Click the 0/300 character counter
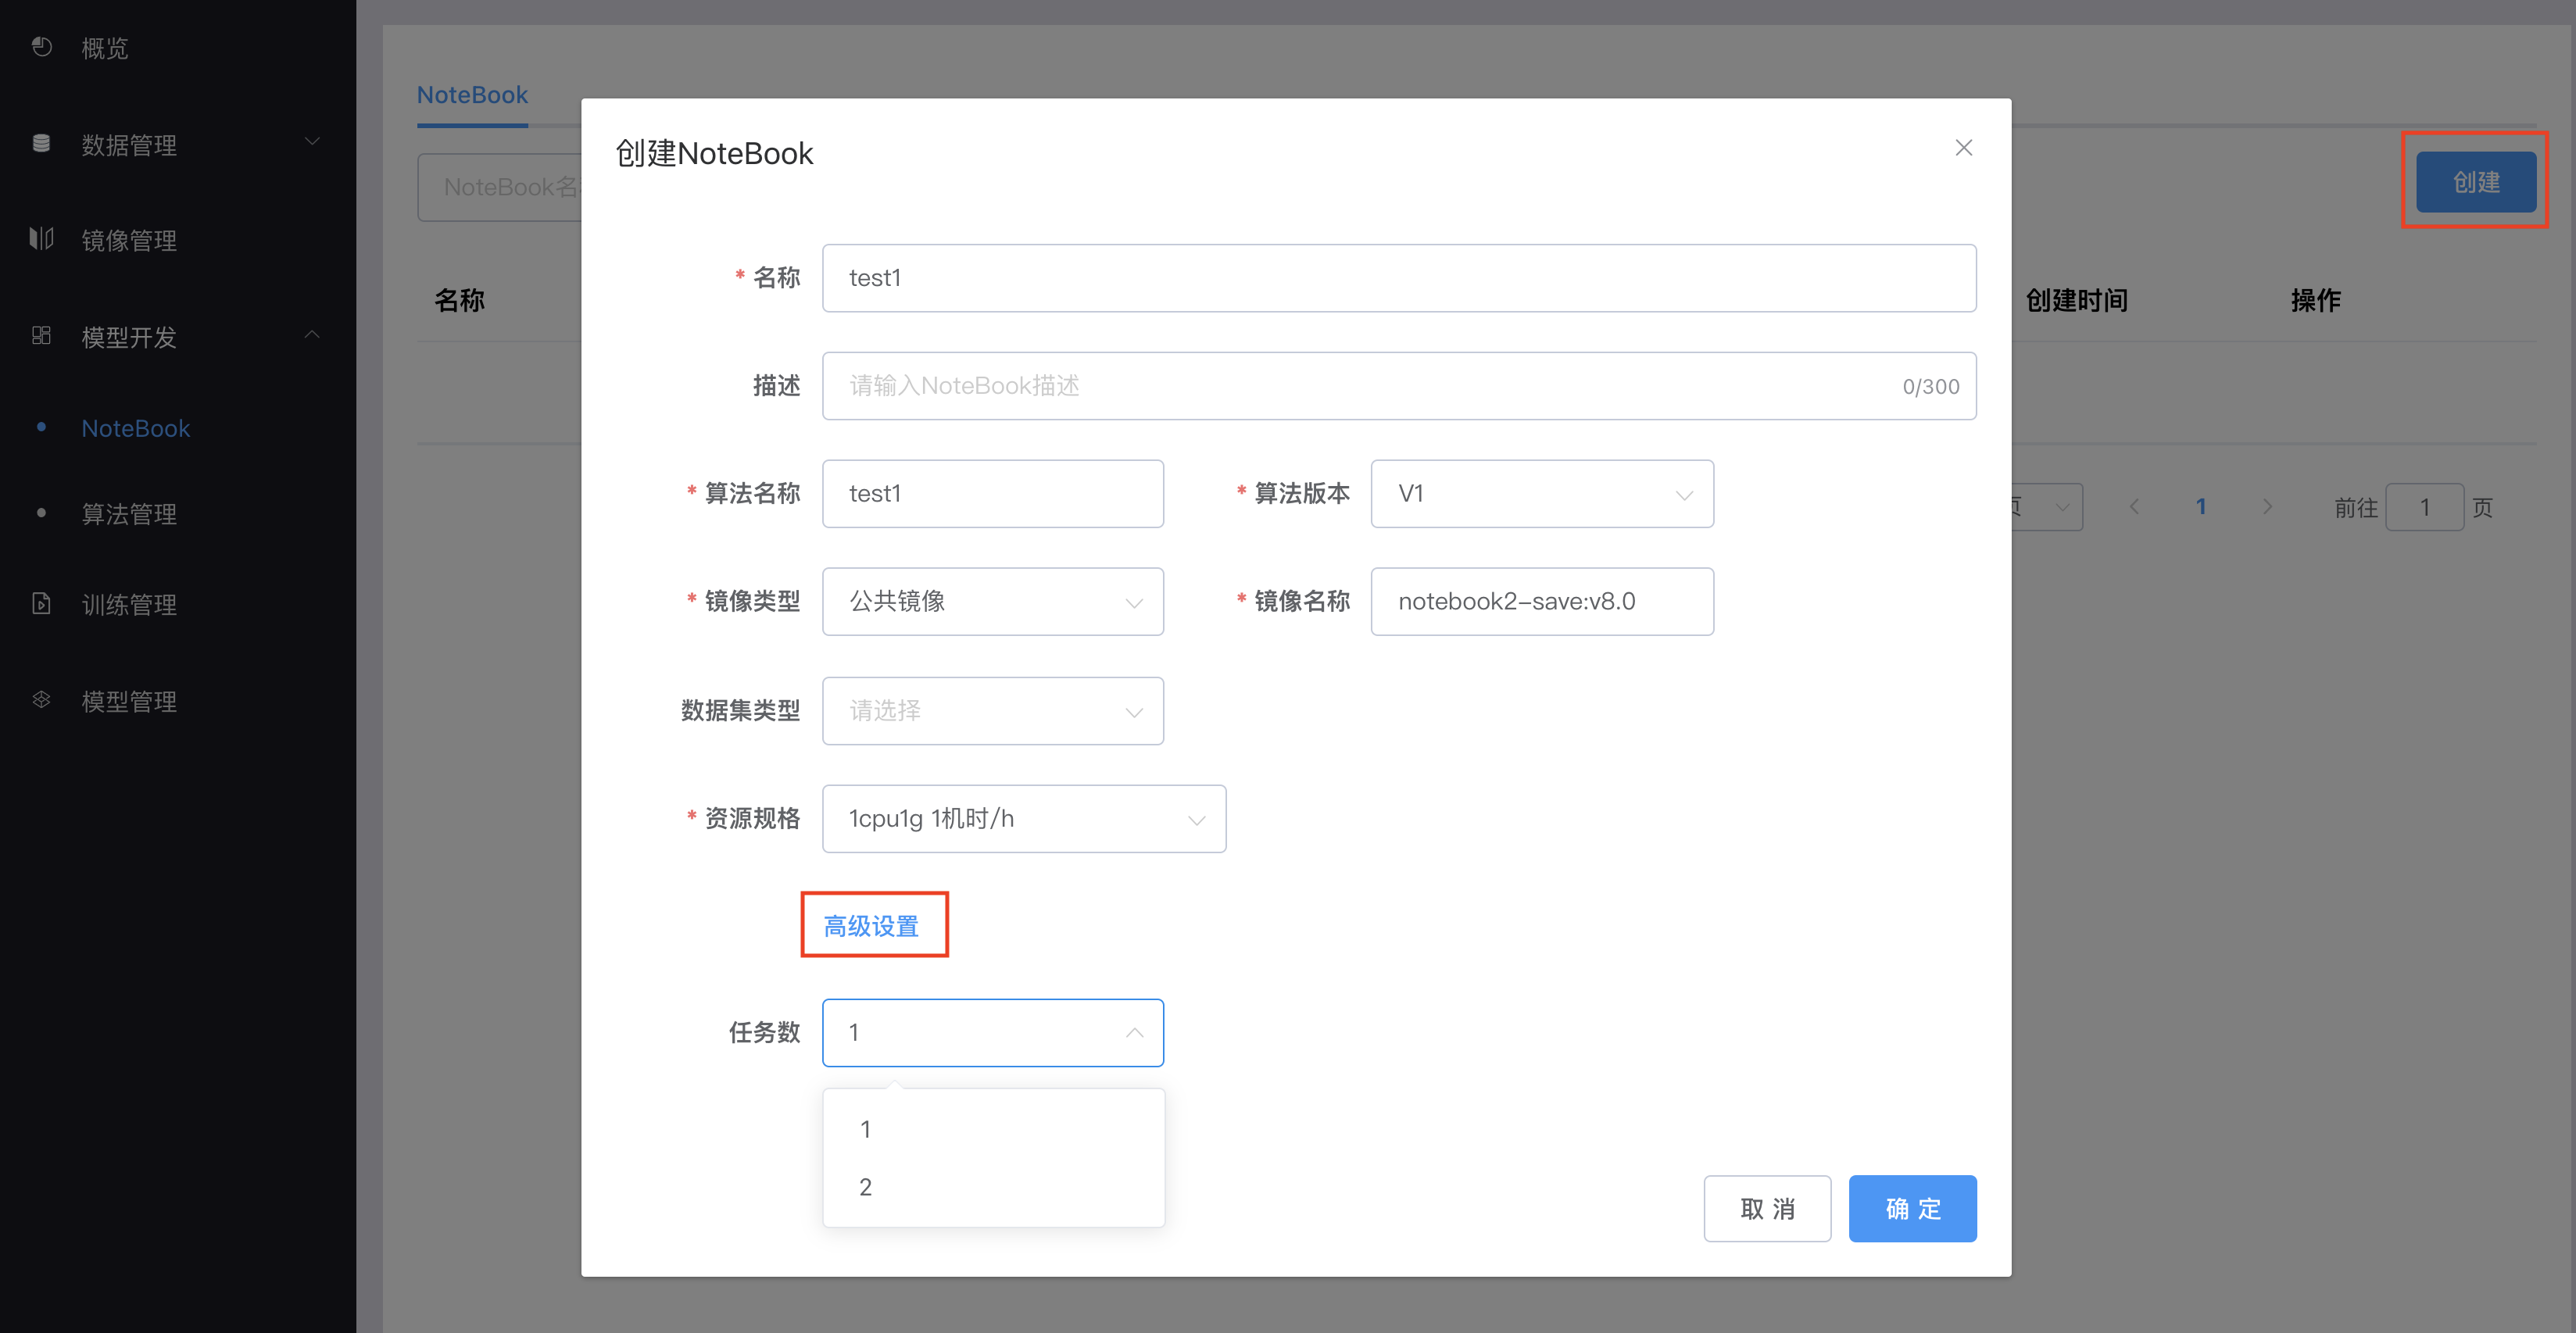 1930,387
